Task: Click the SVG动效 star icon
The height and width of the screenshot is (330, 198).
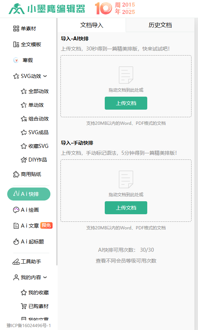Action: click(16, 76)
